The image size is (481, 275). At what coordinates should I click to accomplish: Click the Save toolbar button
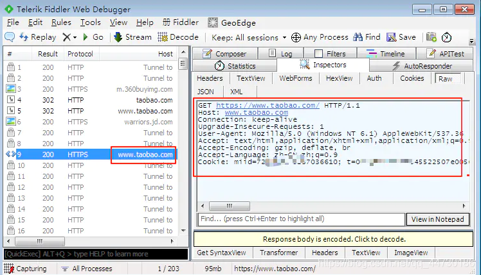pyautogui.click(x=401, y=37)
